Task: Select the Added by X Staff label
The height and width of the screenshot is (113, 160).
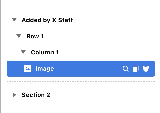Action: 47,20
